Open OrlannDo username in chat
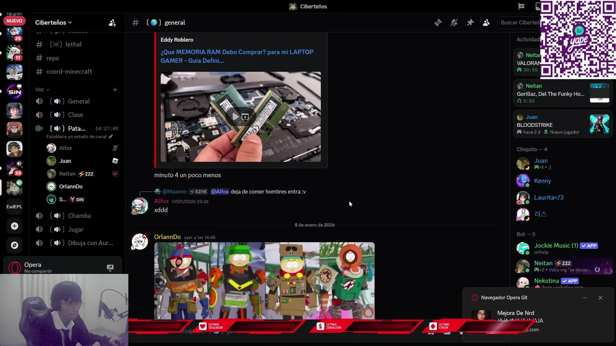The image size is (616, 346). point(167,237)
